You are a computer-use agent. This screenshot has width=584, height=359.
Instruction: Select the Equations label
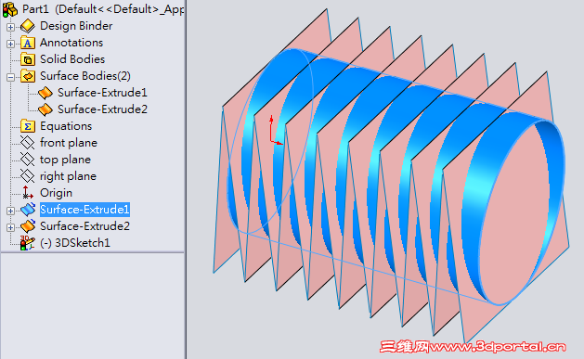[x=66, y=126]
